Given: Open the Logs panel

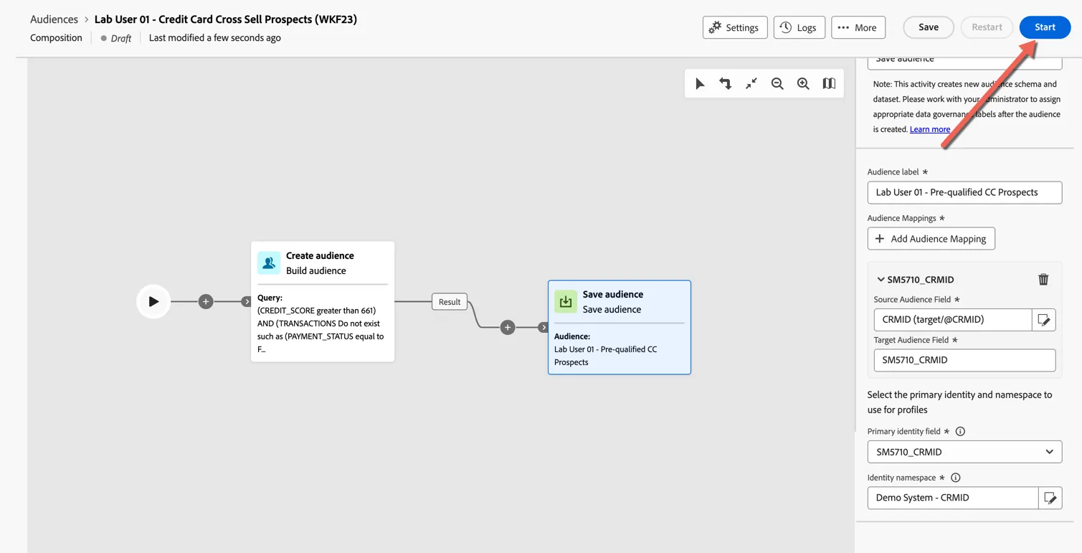Looking at the screenshot, I should click(x=799, y=27).
